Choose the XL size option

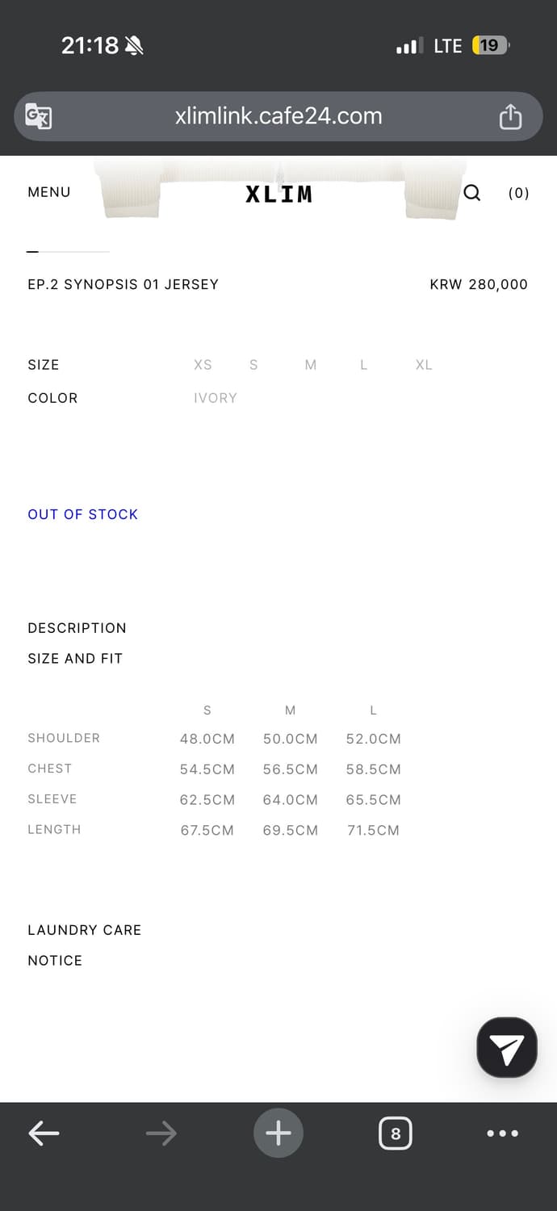424,365
